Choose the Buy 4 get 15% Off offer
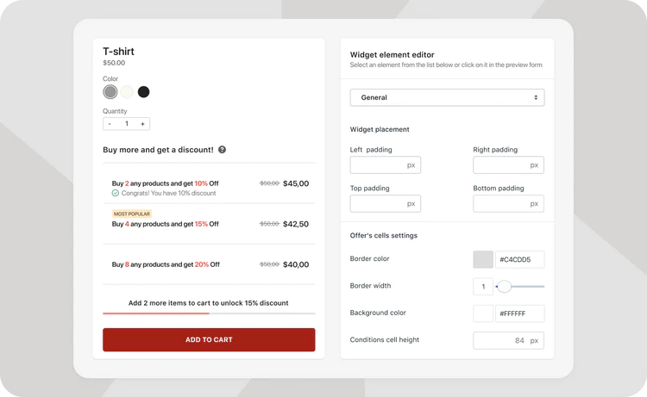Screen dimensions: 647x397 [x=209, y=224]
